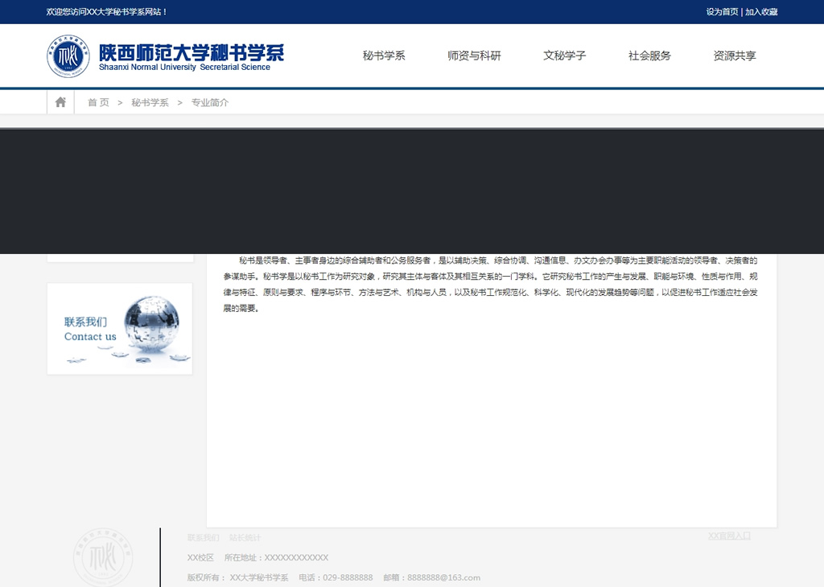Screen dimensions: 824x587
Task: Open the 联系我们 Contact us globe banner
Action: point(120,329)
